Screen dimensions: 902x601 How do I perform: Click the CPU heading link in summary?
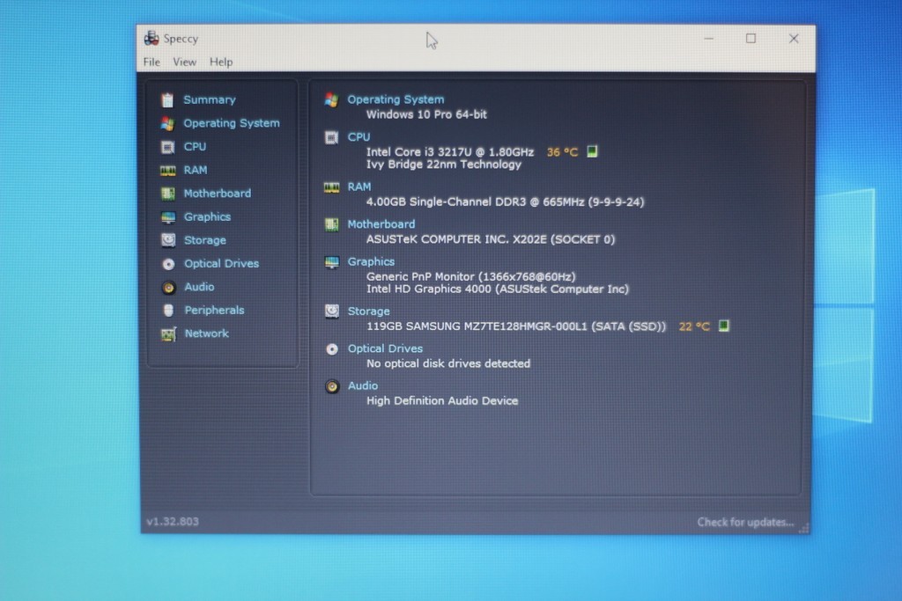[359, 137]
